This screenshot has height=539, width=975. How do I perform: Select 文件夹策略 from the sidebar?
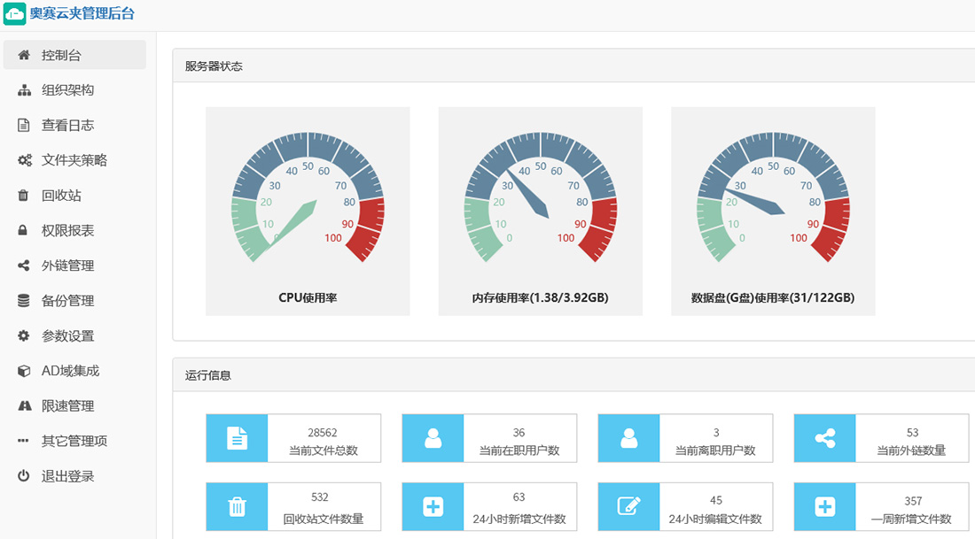(x=74, y=160)
